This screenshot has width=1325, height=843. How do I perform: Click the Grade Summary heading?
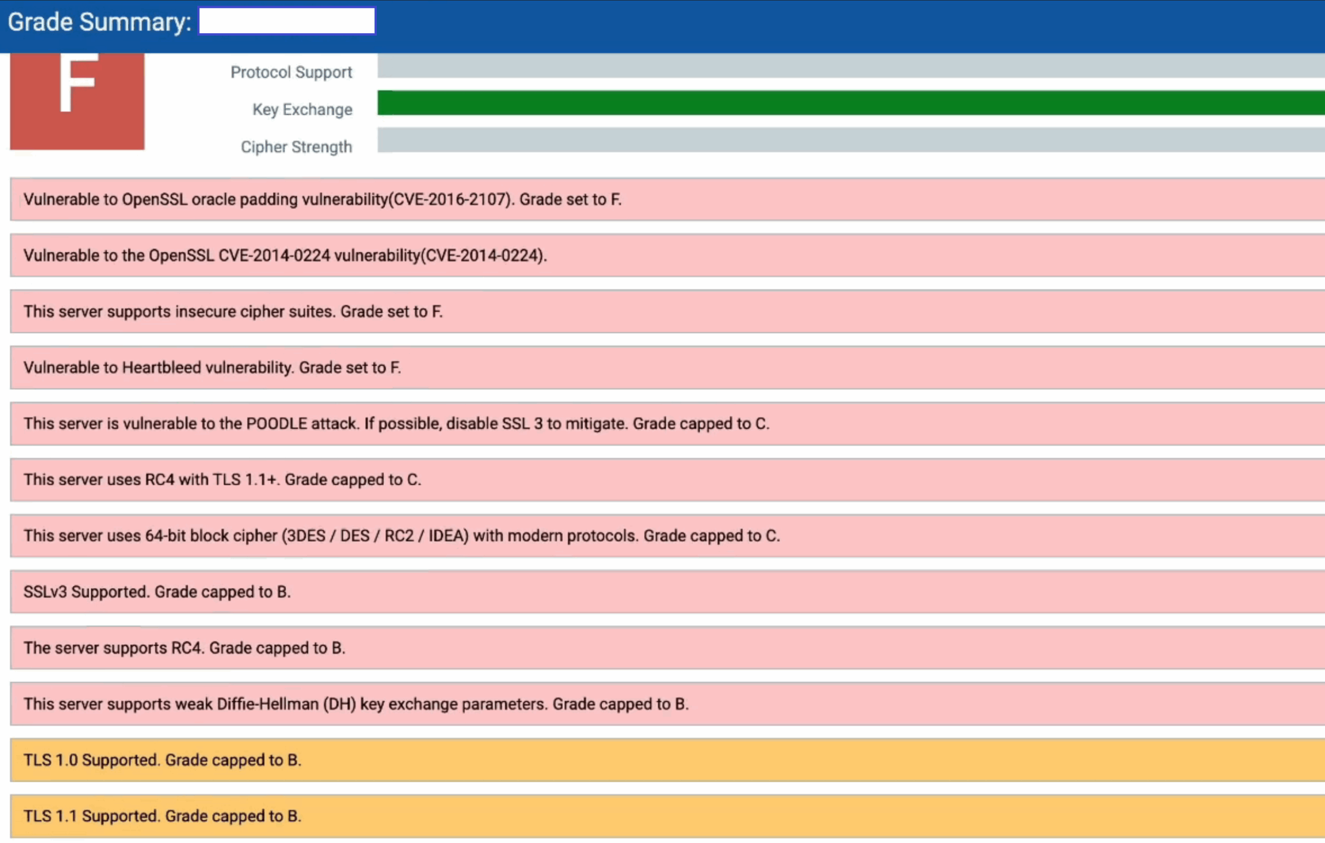click(99, 22)
